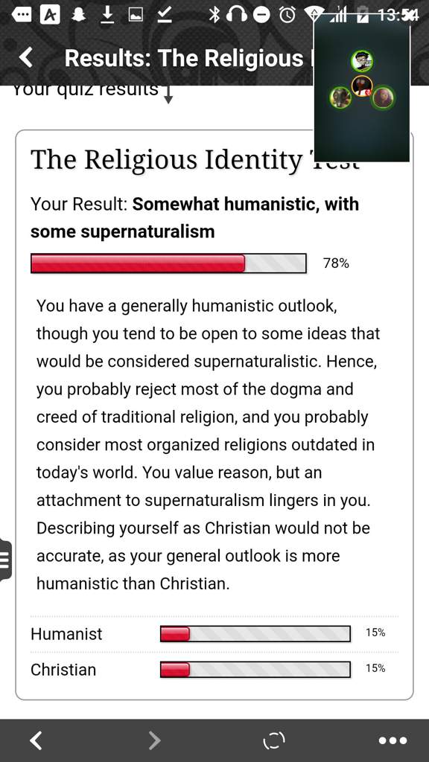This screenshot has height=762, width=429.
Task: Tap the headphones icon in the status bar
Action: click(236, 16)
